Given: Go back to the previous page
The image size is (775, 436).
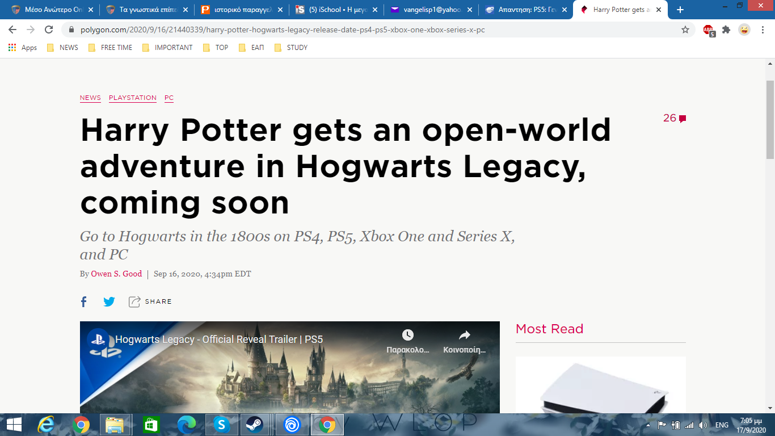Looking at the screenshot, I should pos(12,30).
